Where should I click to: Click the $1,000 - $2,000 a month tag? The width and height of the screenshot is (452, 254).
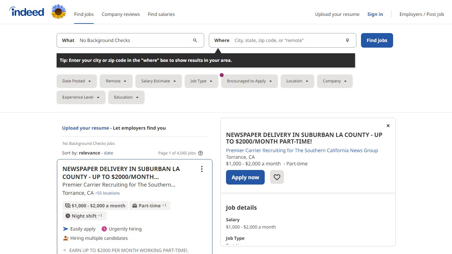[x=95, y=206]
